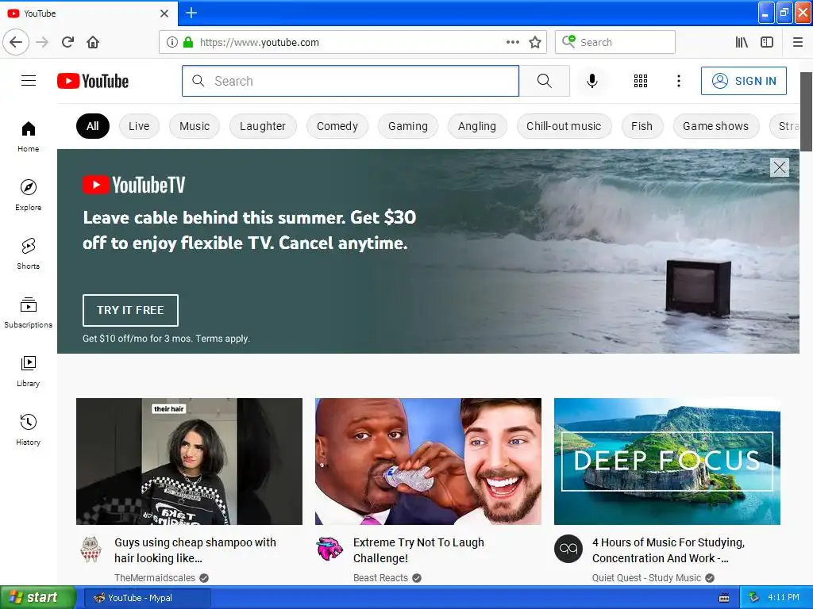Click the magnifier search button
Screen dimensions: 813x609
545,81
